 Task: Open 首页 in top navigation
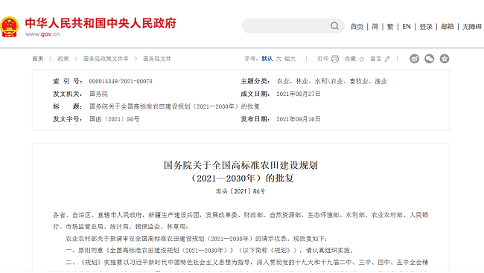(357, 27)
